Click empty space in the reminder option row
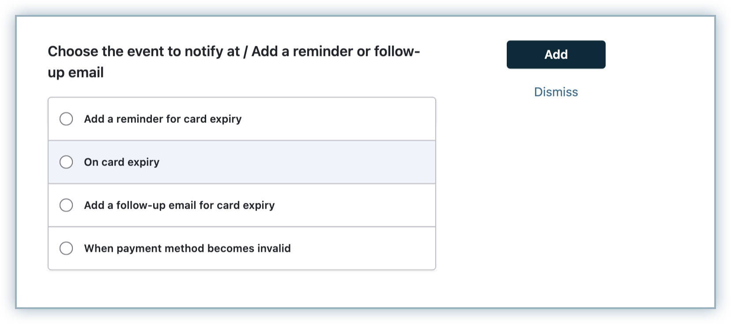Screen dimensions: 731x324 (344, 119)
